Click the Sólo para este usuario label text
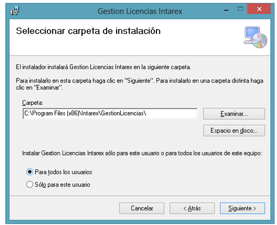Viewport: 277px width, 225px height. pos(62,184)
